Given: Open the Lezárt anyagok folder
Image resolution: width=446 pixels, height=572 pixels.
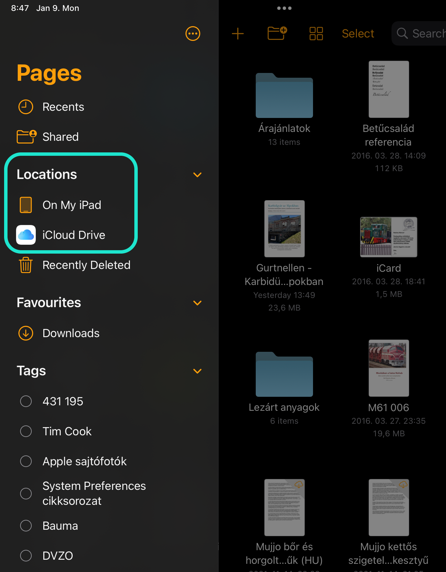Looking at the screenshot, I should click(x=284, y=374).
